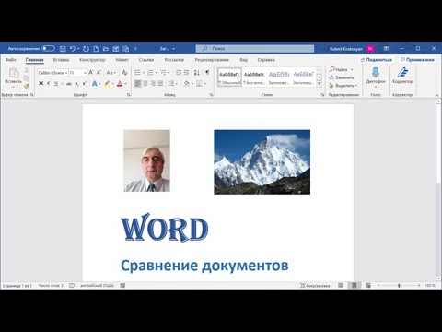The height and width of the screenshot is (332, 442).
Task: Toggle italic К formatting
Action: point(49,83)
